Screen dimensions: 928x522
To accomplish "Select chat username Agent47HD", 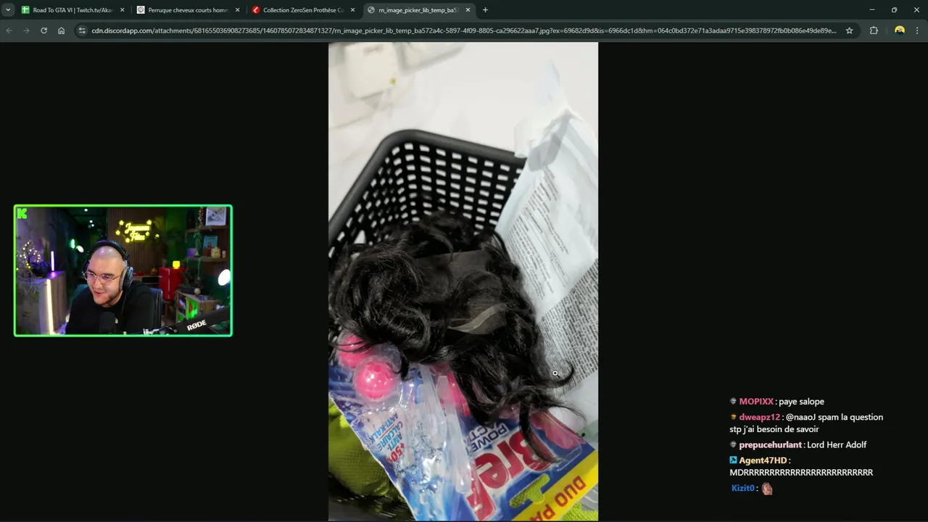I will pyautogui.click(x=763, y=460).
